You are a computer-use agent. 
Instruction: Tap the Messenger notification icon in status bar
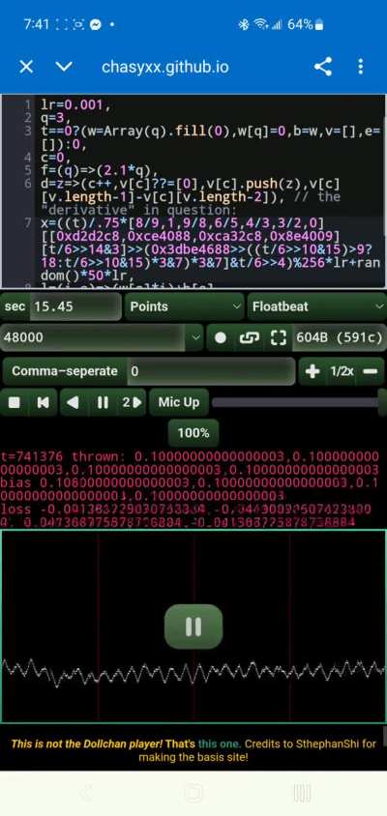(x=96, y=24)
